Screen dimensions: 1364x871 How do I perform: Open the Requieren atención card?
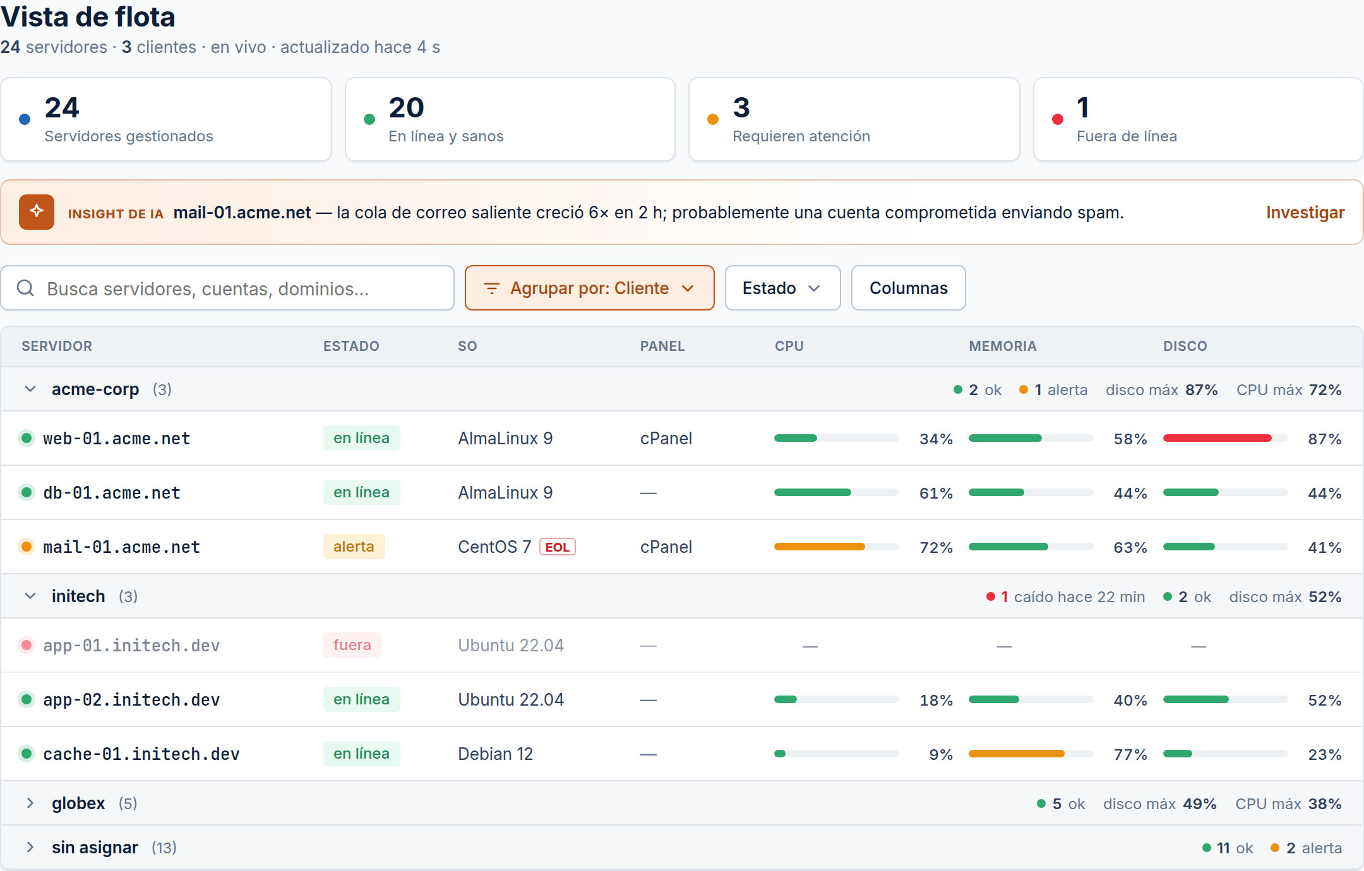(854, 119)
